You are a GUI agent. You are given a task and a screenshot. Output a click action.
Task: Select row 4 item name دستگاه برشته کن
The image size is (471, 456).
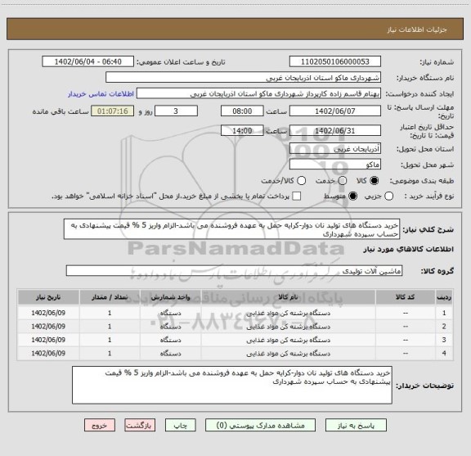point(289,354)
